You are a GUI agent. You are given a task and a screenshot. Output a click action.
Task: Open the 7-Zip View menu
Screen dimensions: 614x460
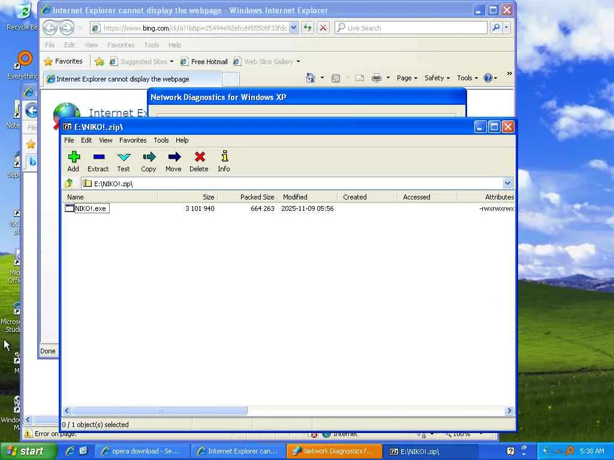coord(106,140)
